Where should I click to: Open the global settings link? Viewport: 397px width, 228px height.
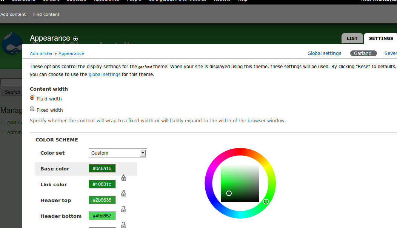pos(105,74)
